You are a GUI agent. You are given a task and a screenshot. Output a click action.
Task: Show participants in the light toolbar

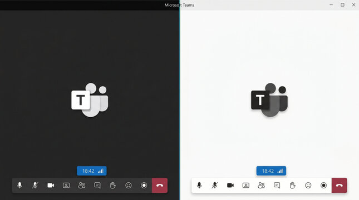(x=261, y=186)
